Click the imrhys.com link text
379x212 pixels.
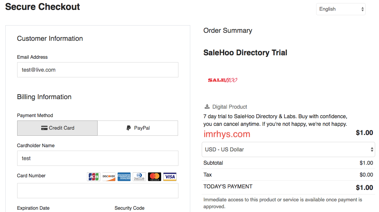(x=227, y=134)
